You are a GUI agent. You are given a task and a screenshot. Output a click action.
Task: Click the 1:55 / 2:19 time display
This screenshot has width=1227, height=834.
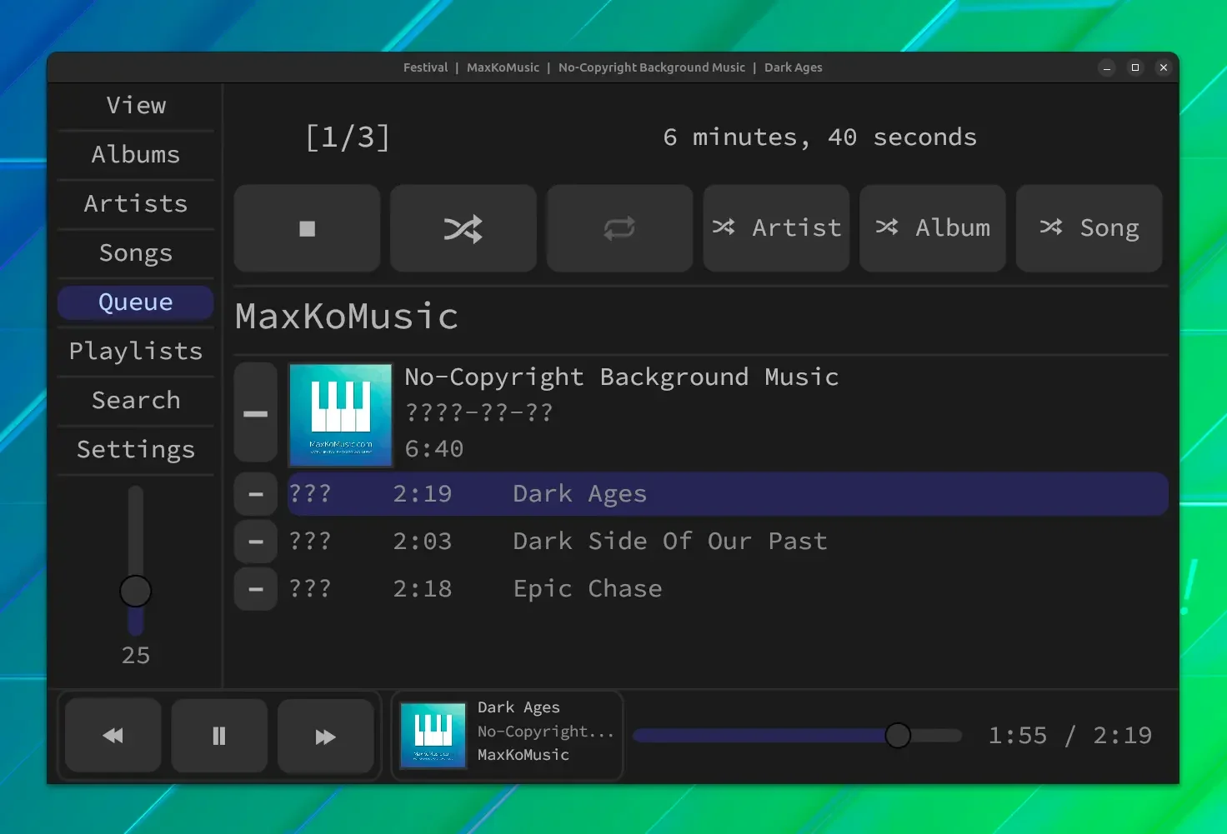tap(1070, 736)
